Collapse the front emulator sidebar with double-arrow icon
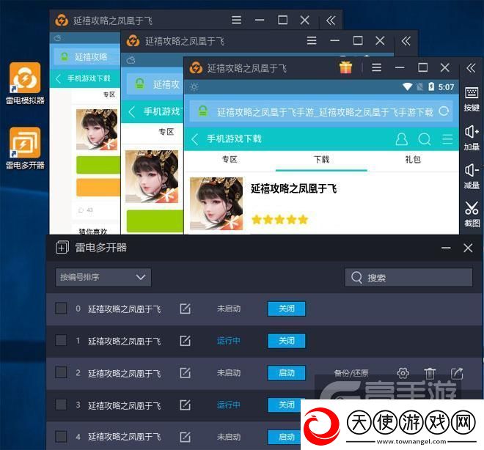Image resolution: width=484 pixels, height=450 pixels. click(471, 68)
